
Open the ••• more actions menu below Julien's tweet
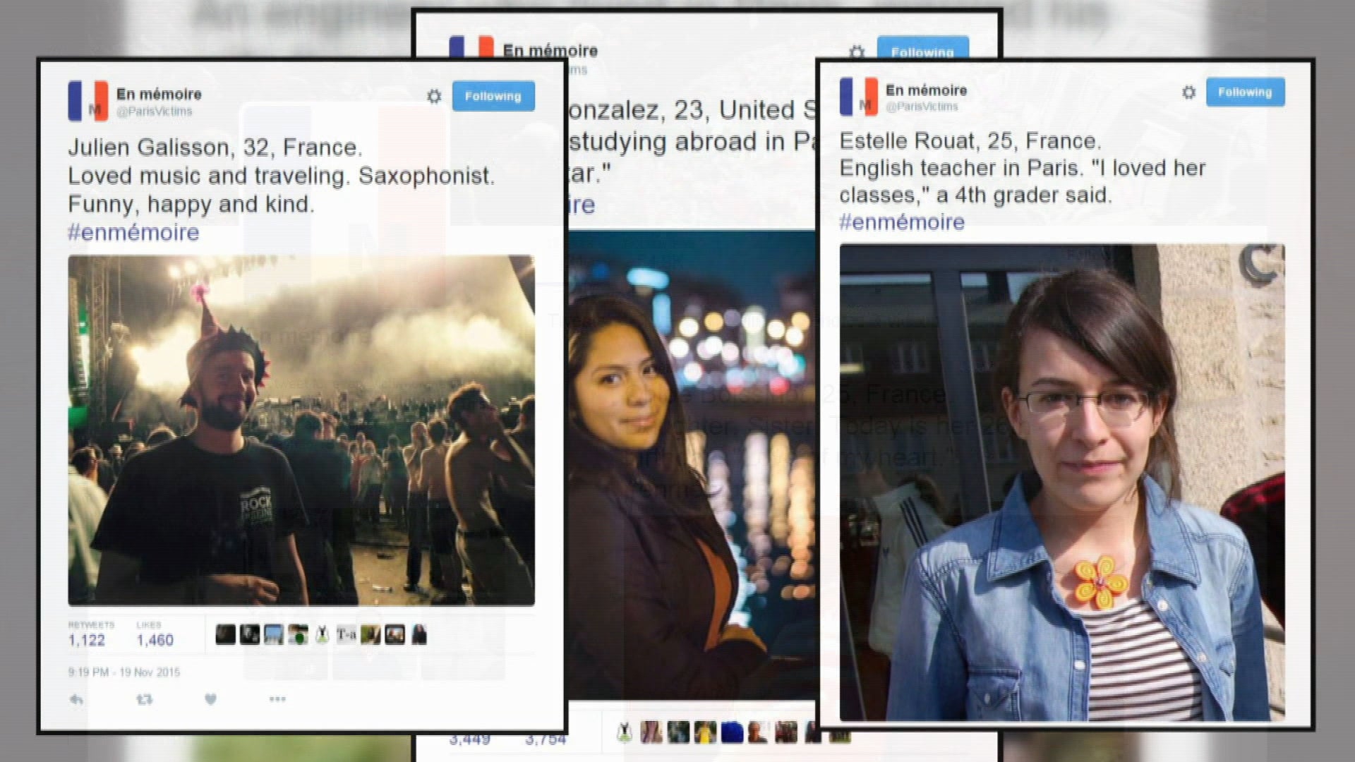coord(275,698)
